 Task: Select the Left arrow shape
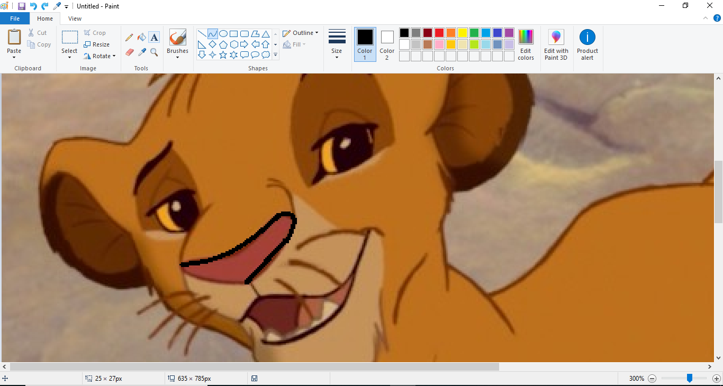pos(255,44)
